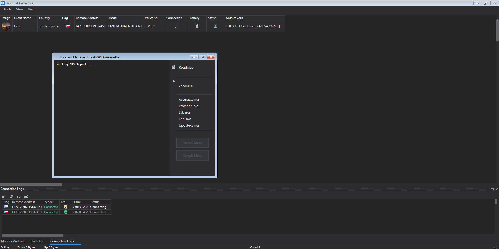Click the Accuracy: n/a label

[x=189, y=100]
